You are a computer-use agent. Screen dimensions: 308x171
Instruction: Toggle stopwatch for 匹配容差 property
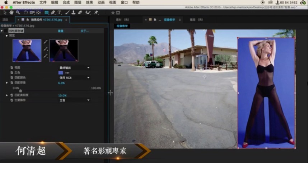click(12, 83)
